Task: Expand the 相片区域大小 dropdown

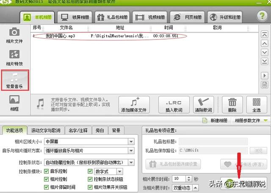Action: pos(131,142)
